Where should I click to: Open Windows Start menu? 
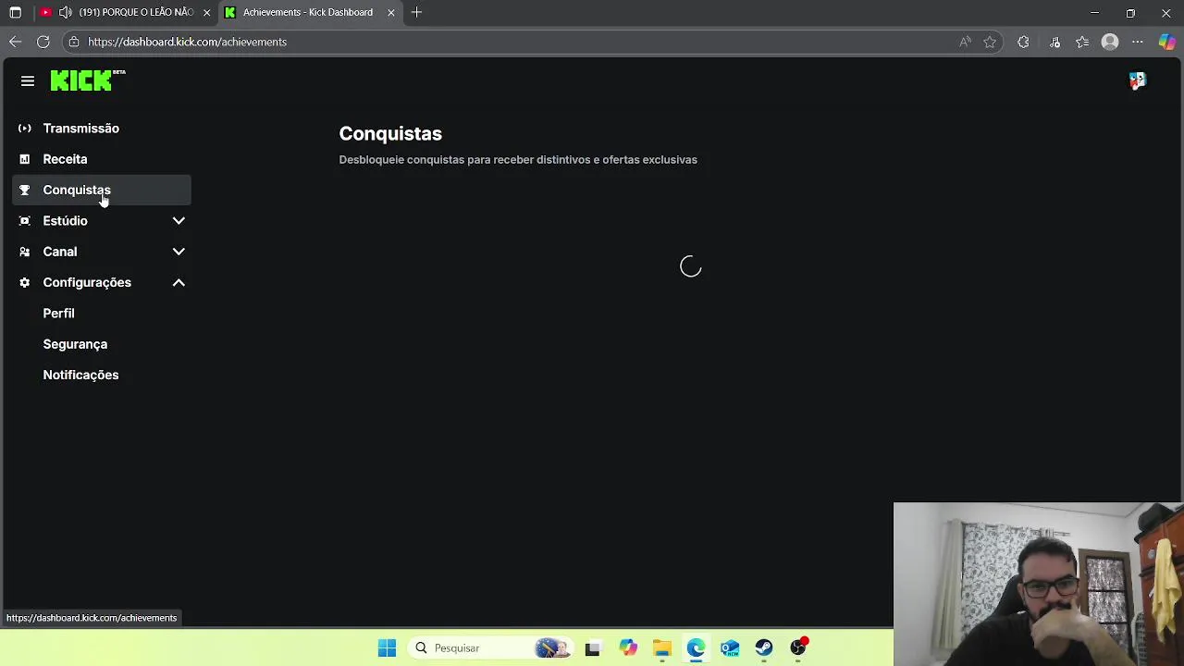pos(387,647)
